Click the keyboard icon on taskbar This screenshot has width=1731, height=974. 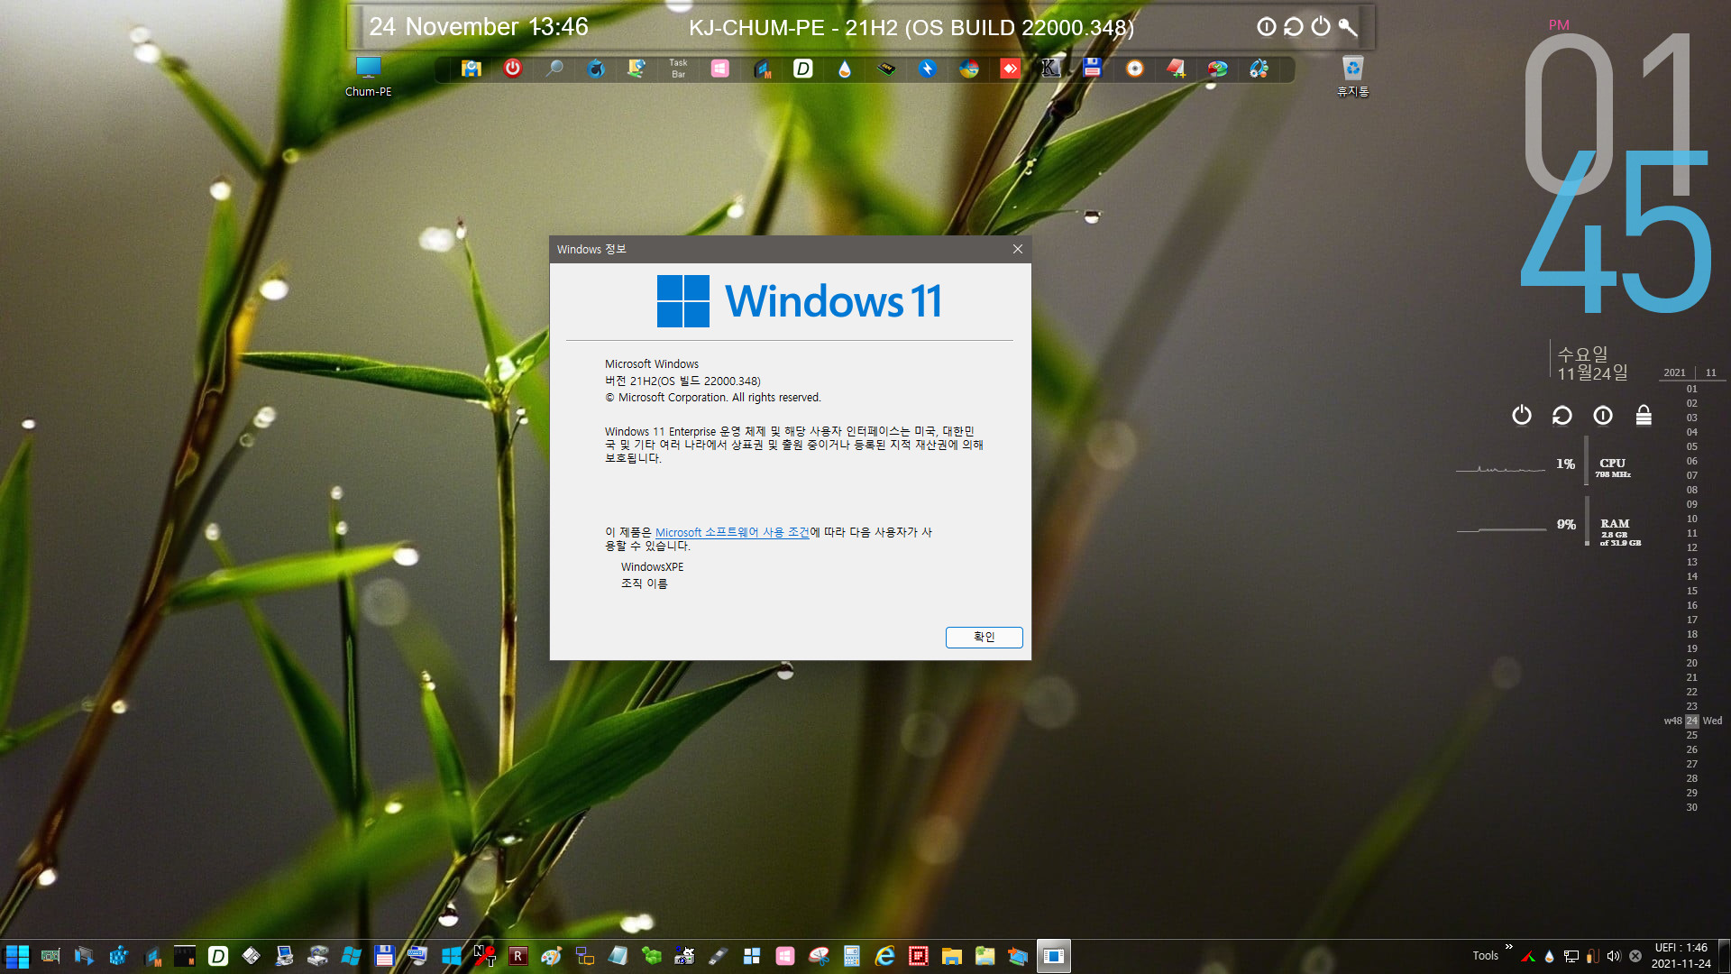click(x=417, y=956)
